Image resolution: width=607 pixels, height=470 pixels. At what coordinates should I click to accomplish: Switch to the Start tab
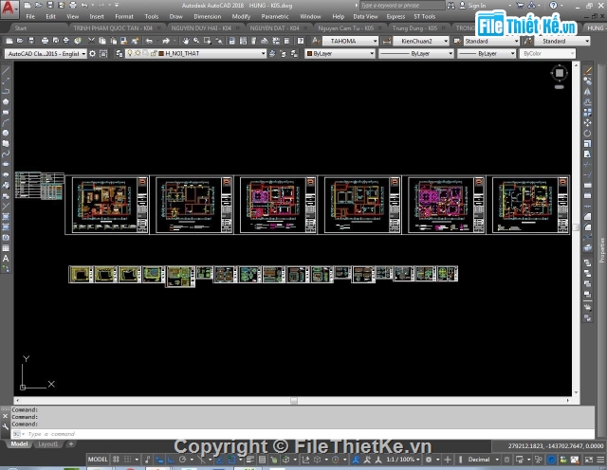coord(21,28)
